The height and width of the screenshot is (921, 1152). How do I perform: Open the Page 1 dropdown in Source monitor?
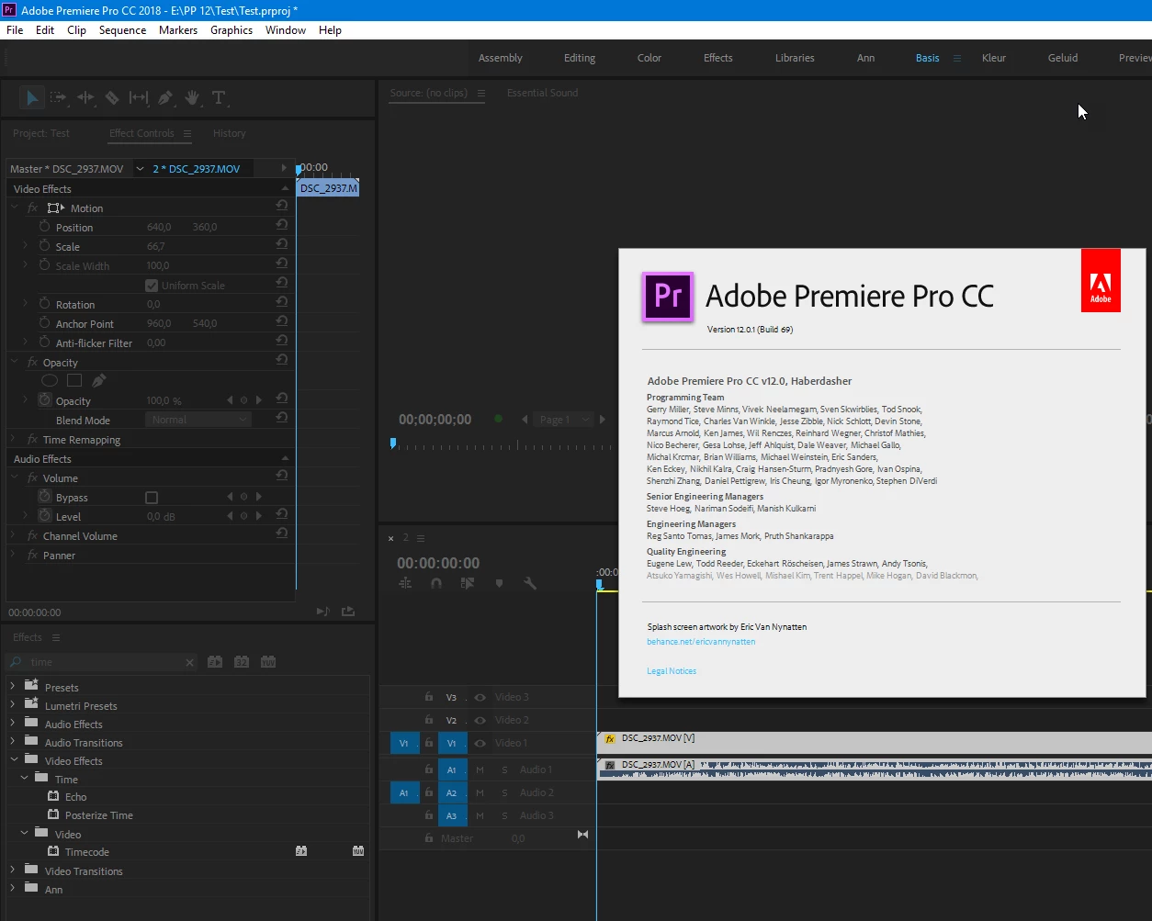click(564, 420)
